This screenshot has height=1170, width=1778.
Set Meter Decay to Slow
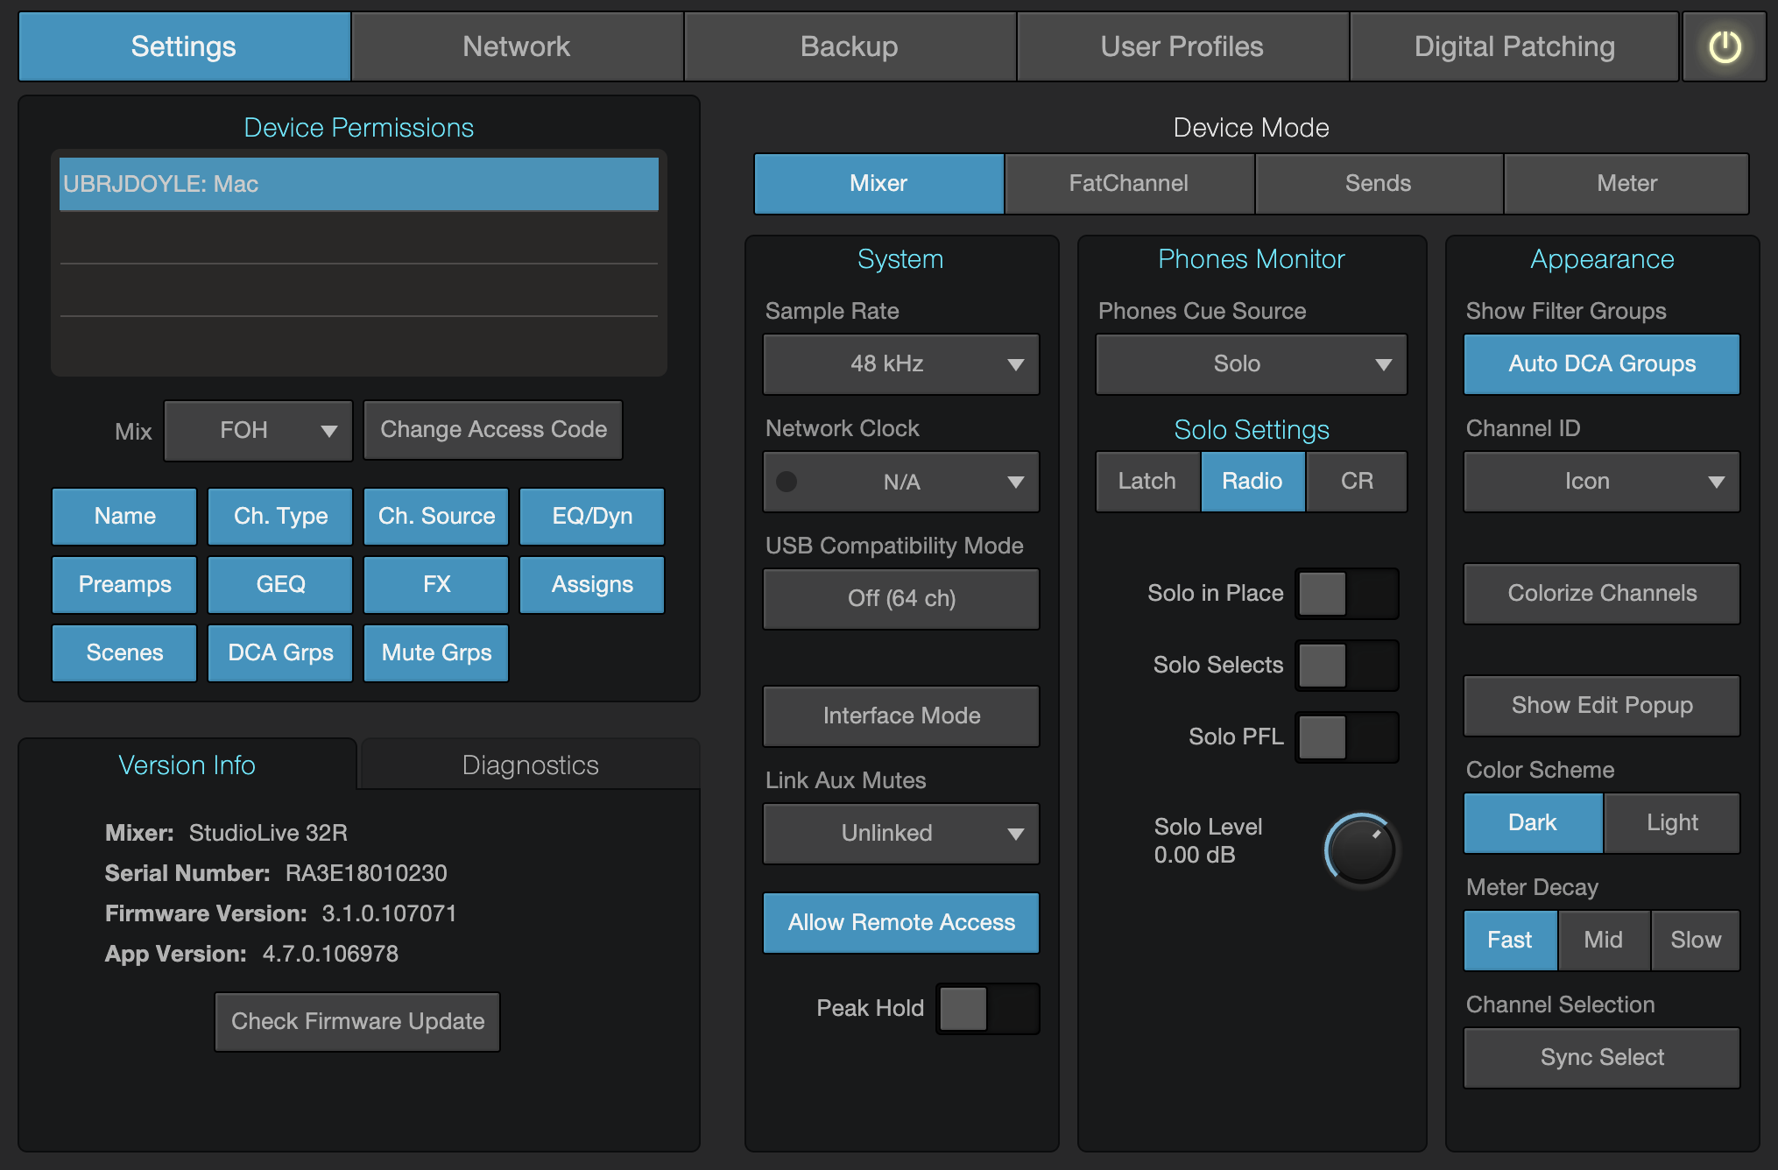click(x=1696, y=940)
